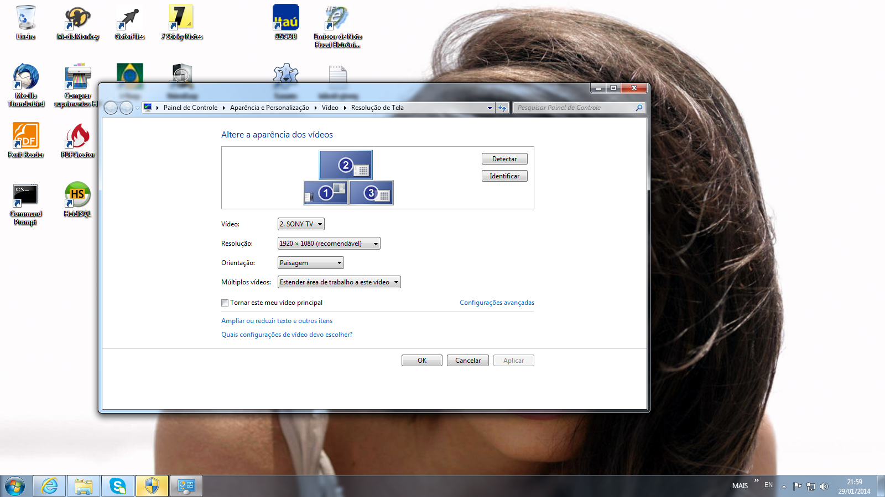
Task: Click the Detectar button
Action: tap(504, 159)
